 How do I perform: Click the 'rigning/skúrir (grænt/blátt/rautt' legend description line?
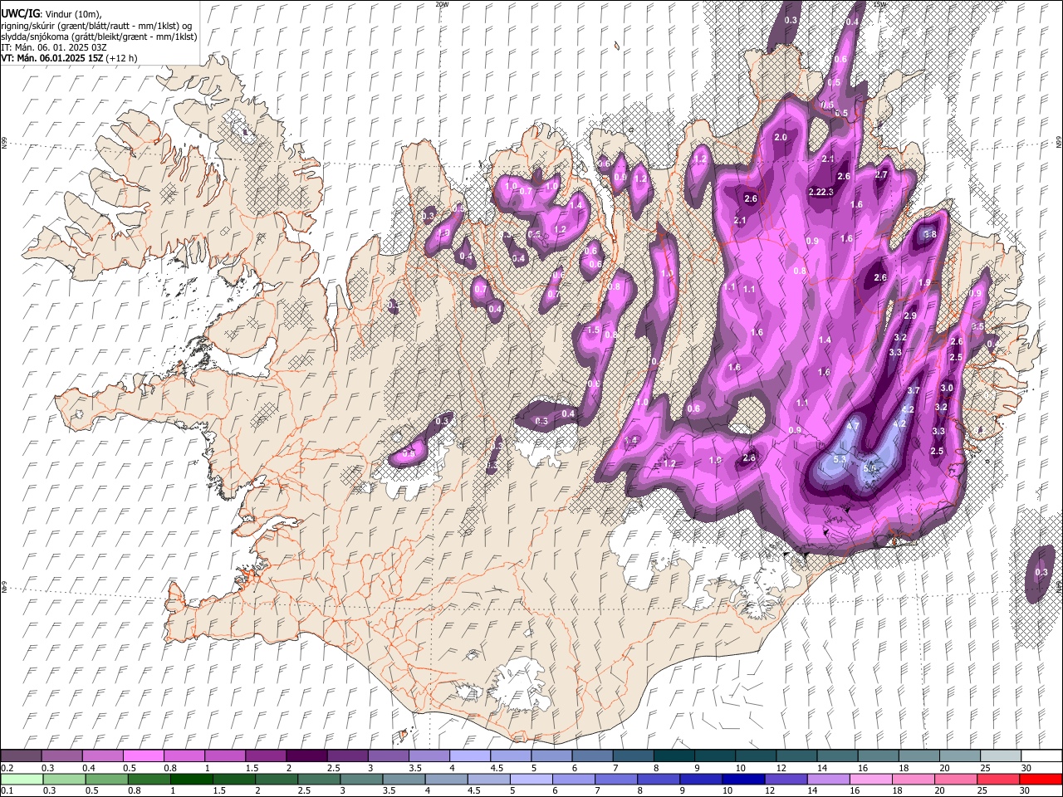[96, 25]
